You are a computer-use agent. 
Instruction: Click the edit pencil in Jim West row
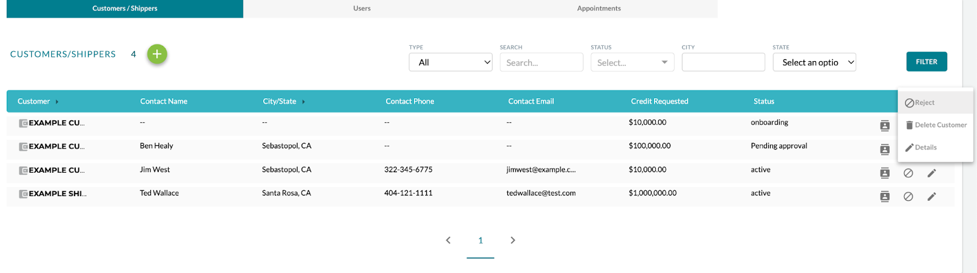point(932,173)
